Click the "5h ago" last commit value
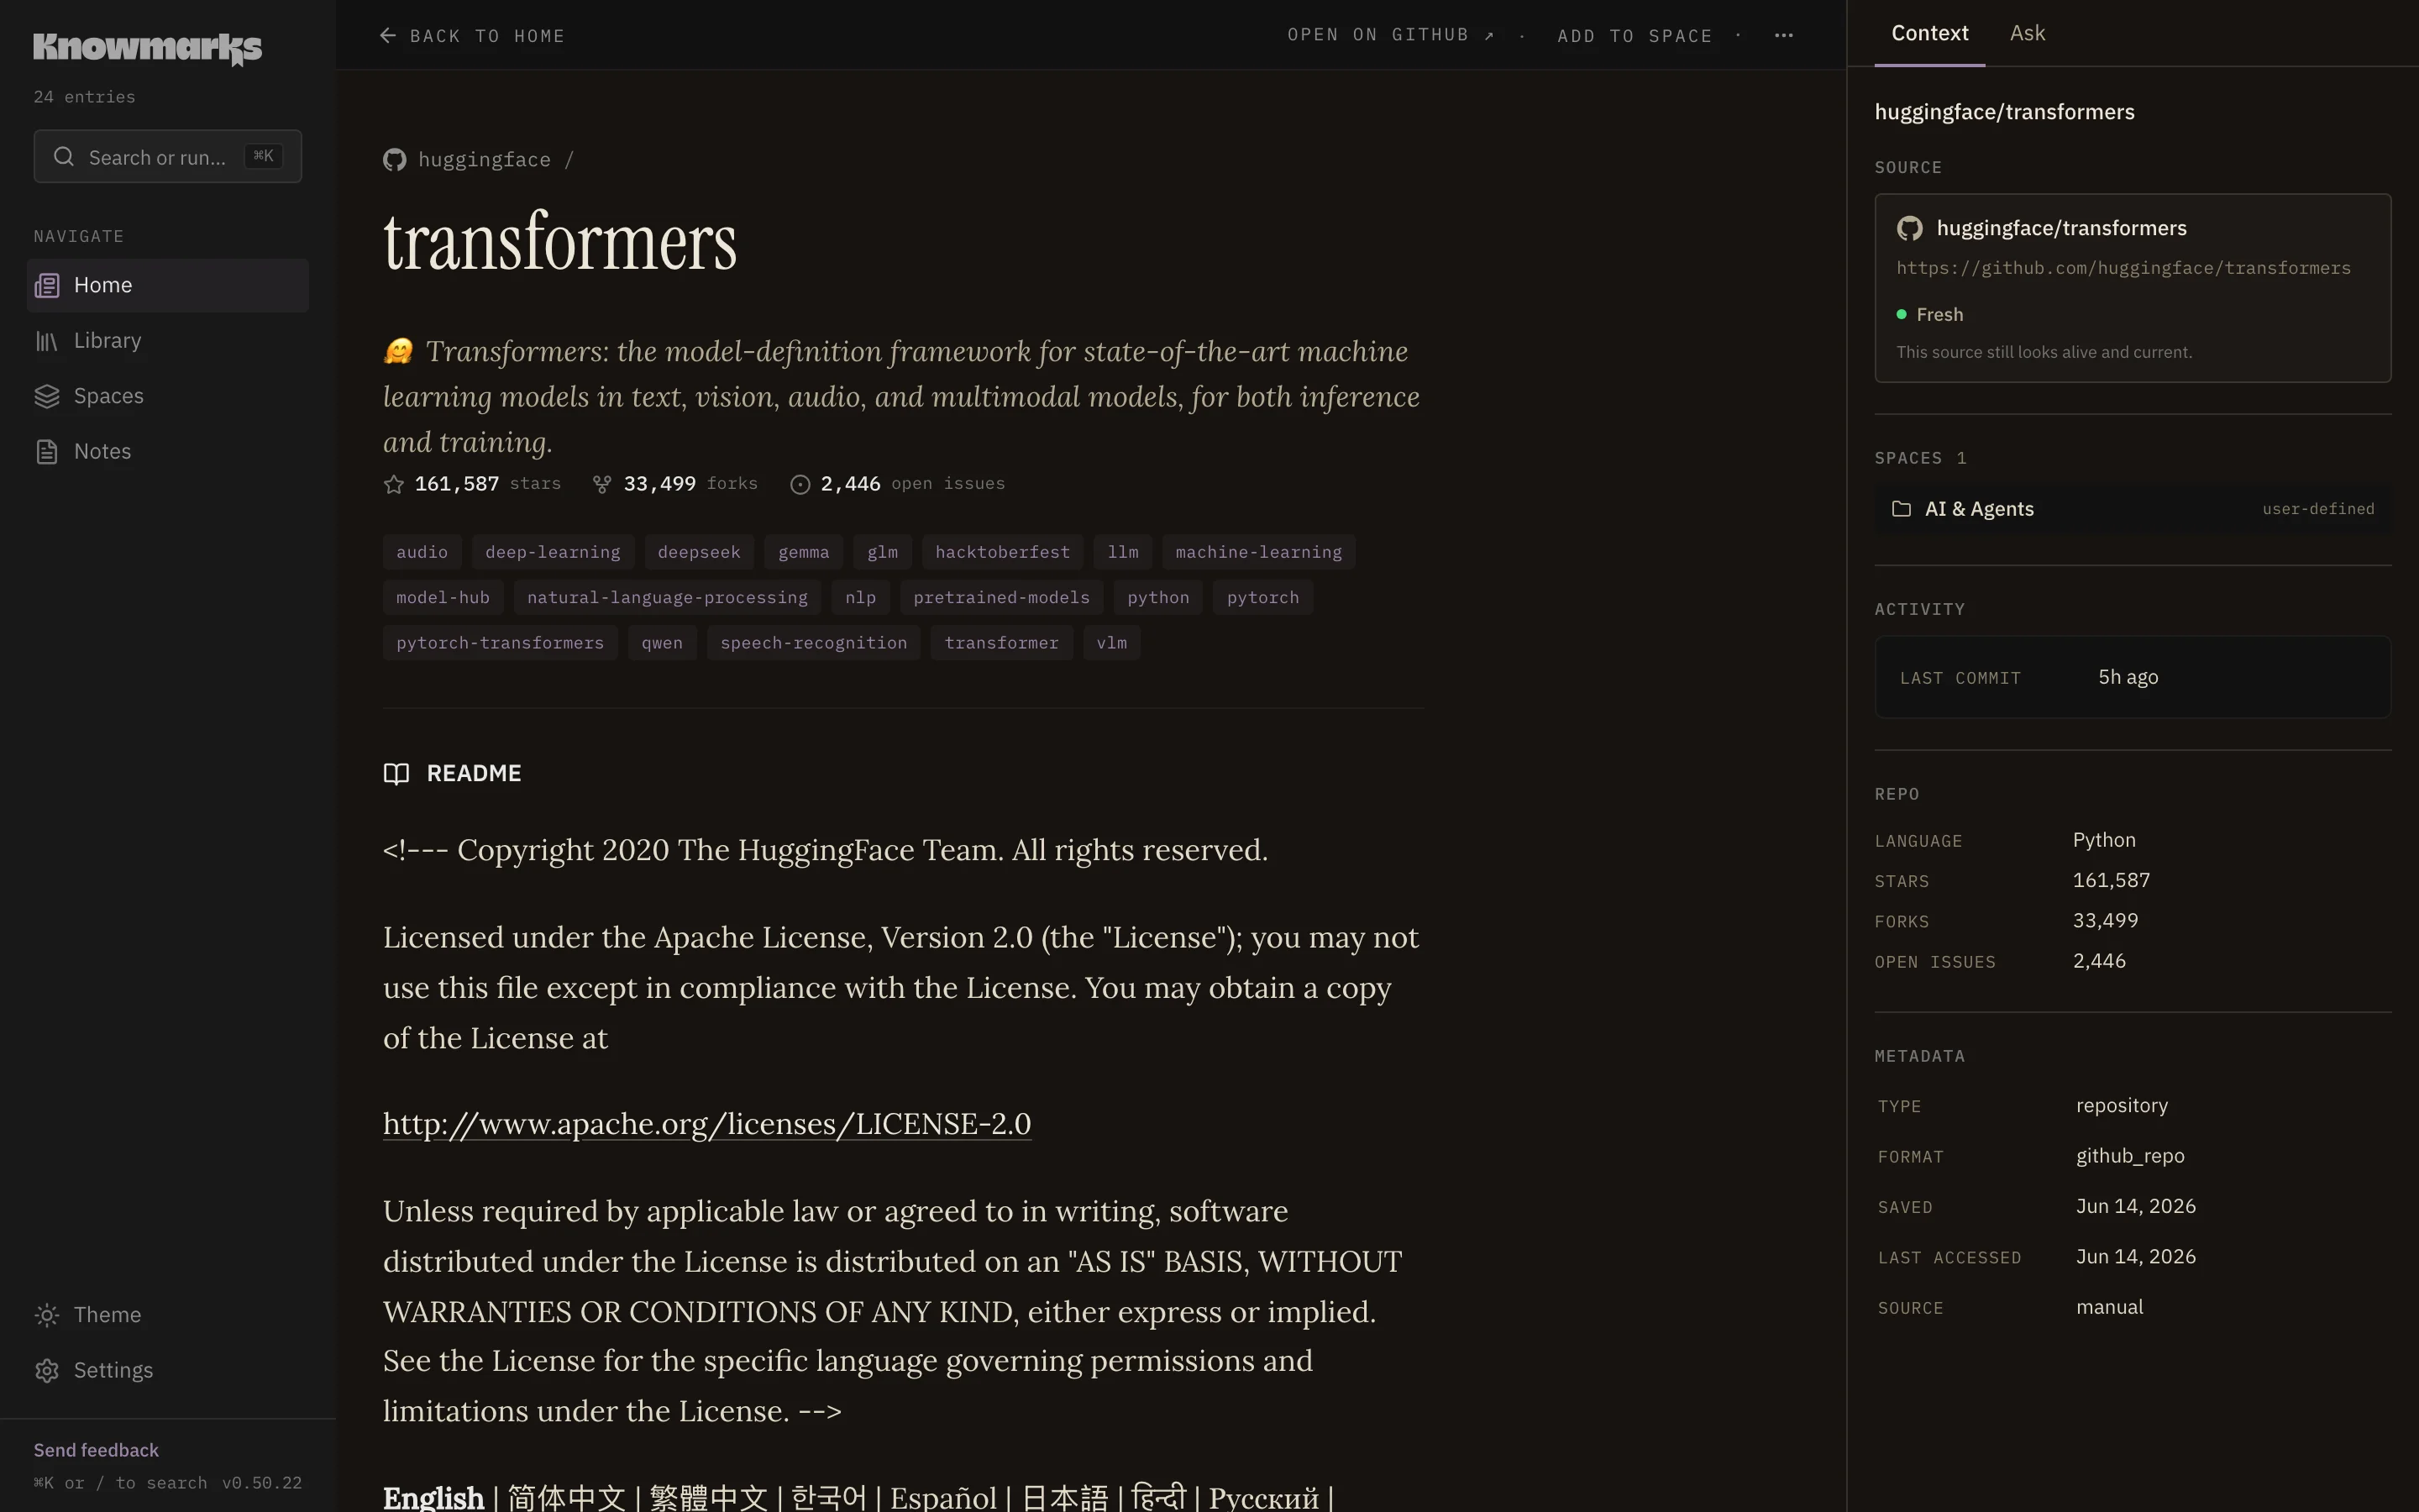 point(2128,678)
